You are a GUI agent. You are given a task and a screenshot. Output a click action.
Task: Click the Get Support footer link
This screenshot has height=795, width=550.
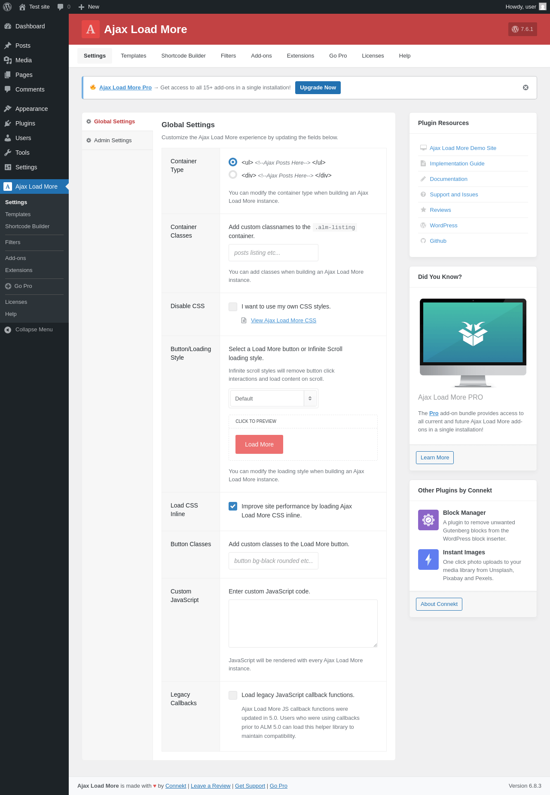[x=250, y=786]
